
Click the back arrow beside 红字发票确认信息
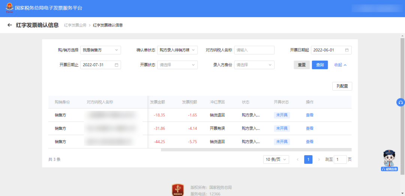point(10,25)
